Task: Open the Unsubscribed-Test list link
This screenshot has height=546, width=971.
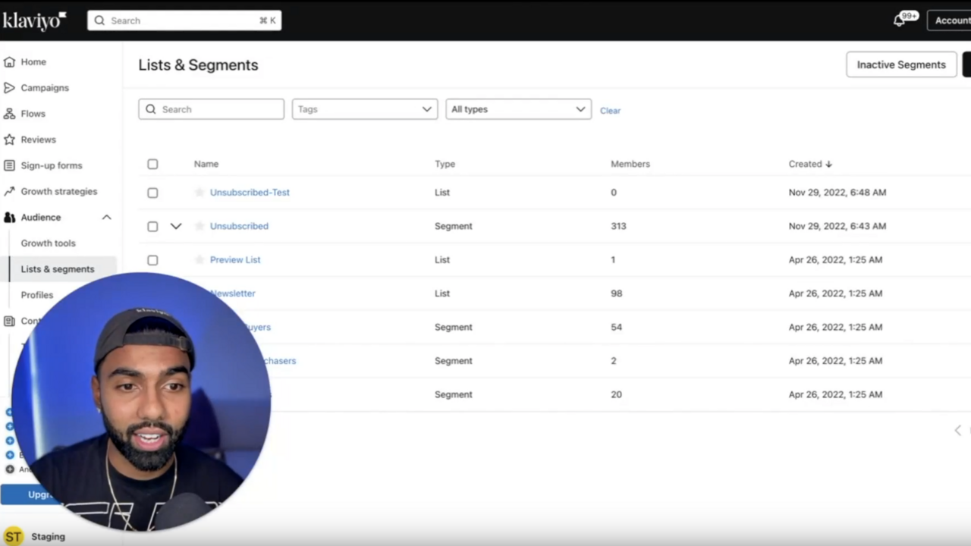Action: click(250, 193)
